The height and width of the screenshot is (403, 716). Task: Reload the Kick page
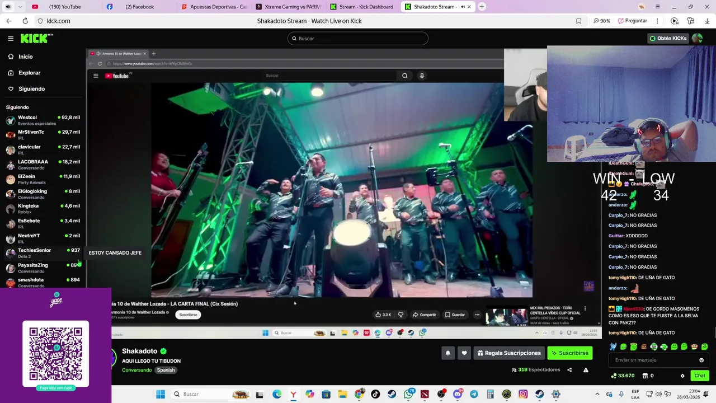[x=25, y=21]
